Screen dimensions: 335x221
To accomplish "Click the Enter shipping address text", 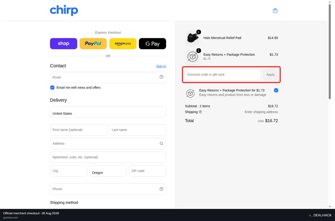I will point(261,112).
